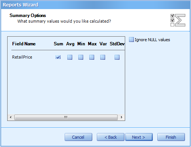Check the StdDev box for RetailPrice
Viewport: 191px width, 147px height.
(x=117, y=57)
